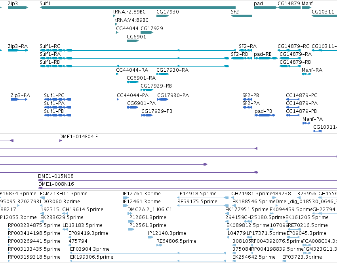This screenshot has height=263, width=337.
Task: Click the IP12140.3prime EST label
Action: coord(167,233)
